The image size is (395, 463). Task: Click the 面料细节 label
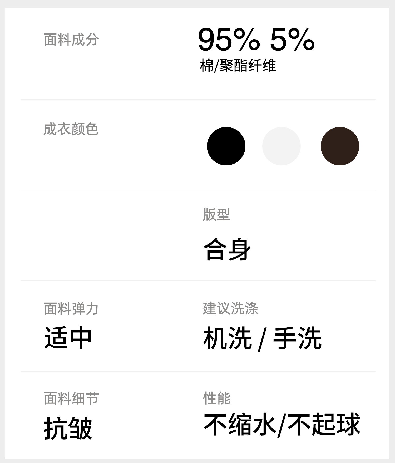pos(71,398)
